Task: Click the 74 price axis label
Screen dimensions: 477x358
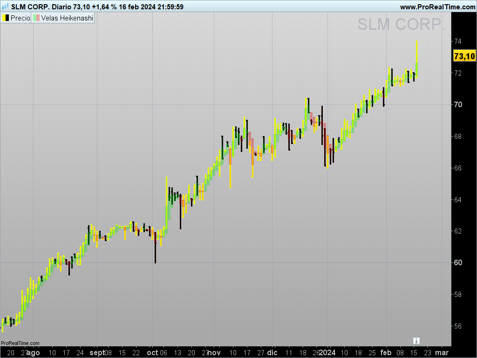Action: (458, 41)
